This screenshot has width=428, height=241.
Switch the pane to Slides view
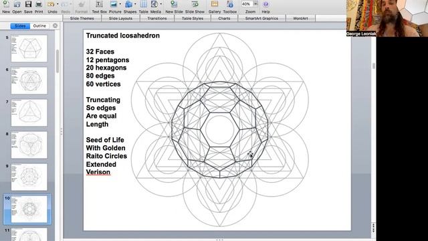(x=20, y=25)
